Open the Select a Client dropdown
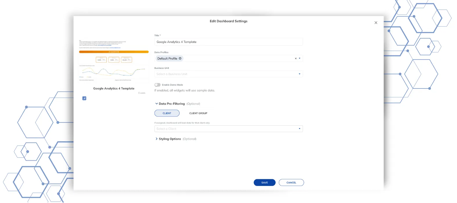The width and height of the screenshot is (457, 203). (228, 129)
